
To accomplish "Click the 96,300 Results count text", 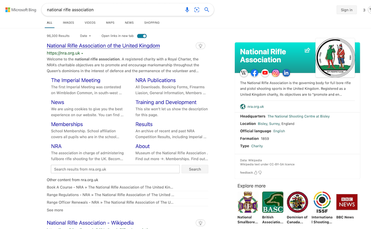I will coord(58,36).
